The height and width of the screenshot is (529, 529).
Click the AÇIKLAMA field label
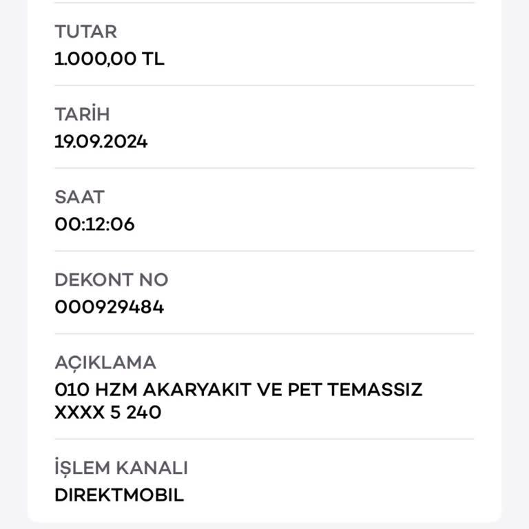click(105, 362)
